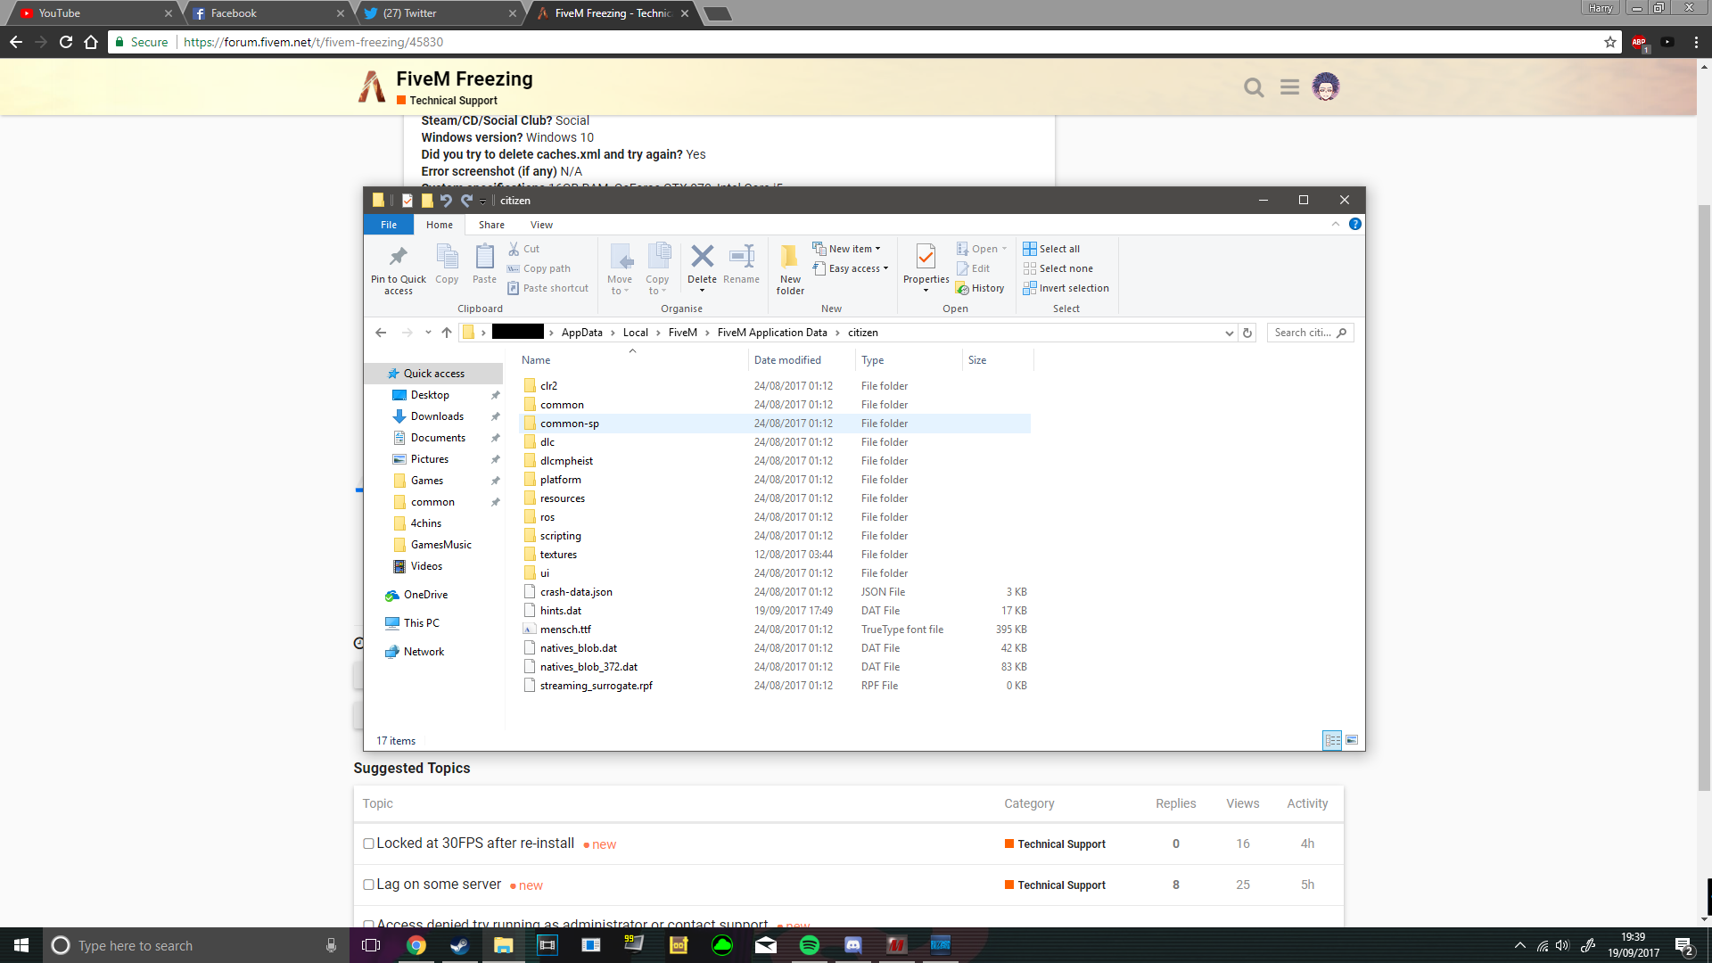
Task: Click the Rename icon in Organise group
Action: pos(741,257)
